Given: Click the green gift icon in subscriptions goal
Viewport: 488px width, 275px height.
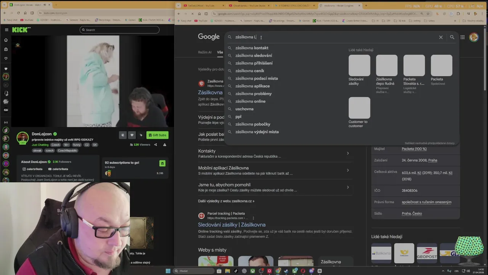Looking at the screenshot, I should pyautogui.click(x=162, y=163).
